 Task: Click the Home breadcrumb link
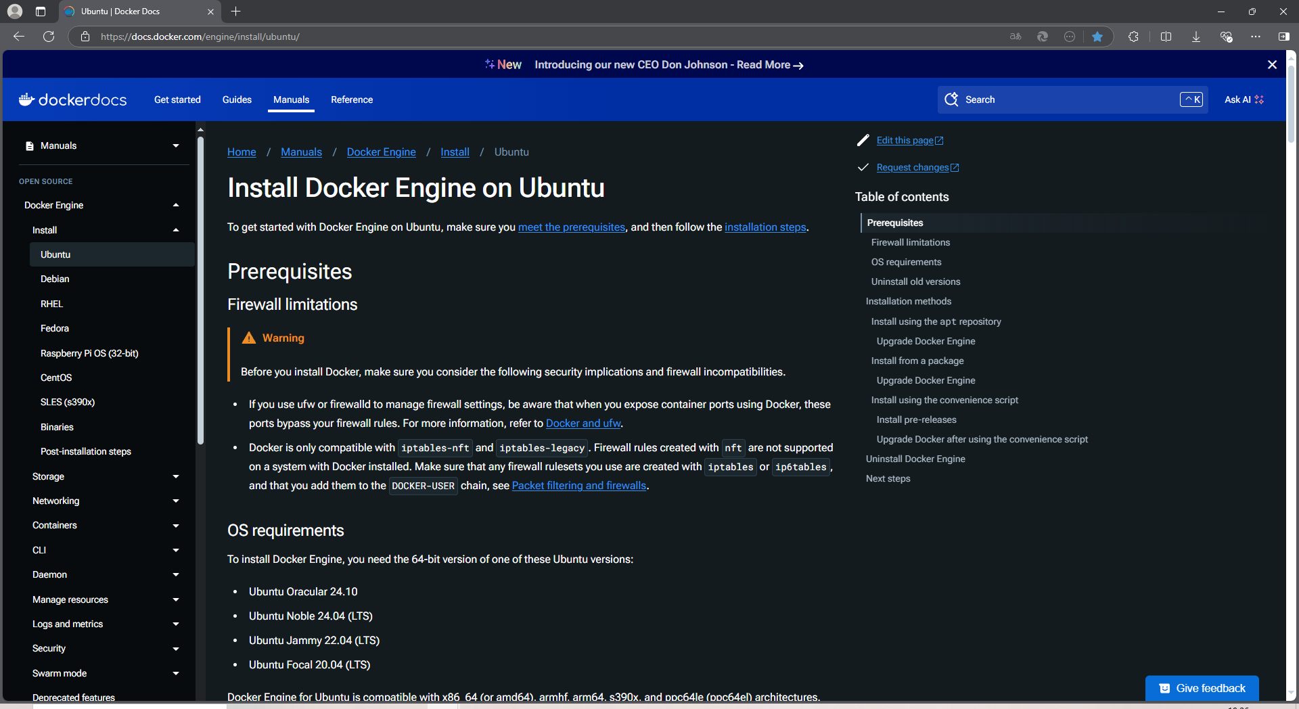point(242,152)
